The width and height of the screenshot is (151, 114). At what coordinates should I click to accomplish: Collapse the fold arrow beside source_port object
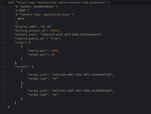[6, 47]
